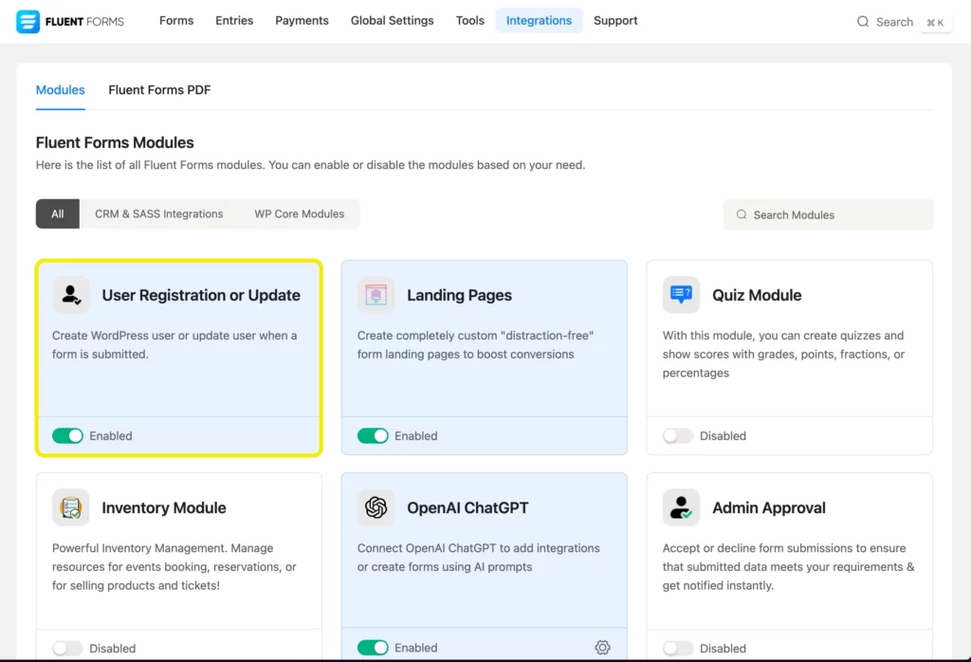Open the Payments menu item
The image size is (971, 662).
click(302, 21)
